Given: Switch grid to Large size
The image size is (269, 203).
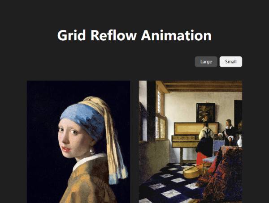Looking at the screenshot, I should pyautogui.click(x=206, y=62).
